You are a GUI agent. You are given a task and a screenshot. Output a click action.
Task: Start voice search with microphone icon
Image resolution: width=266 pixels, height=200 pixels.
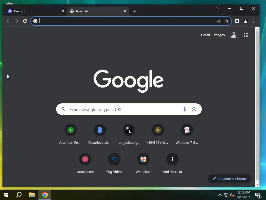click(x=185, y=109)
